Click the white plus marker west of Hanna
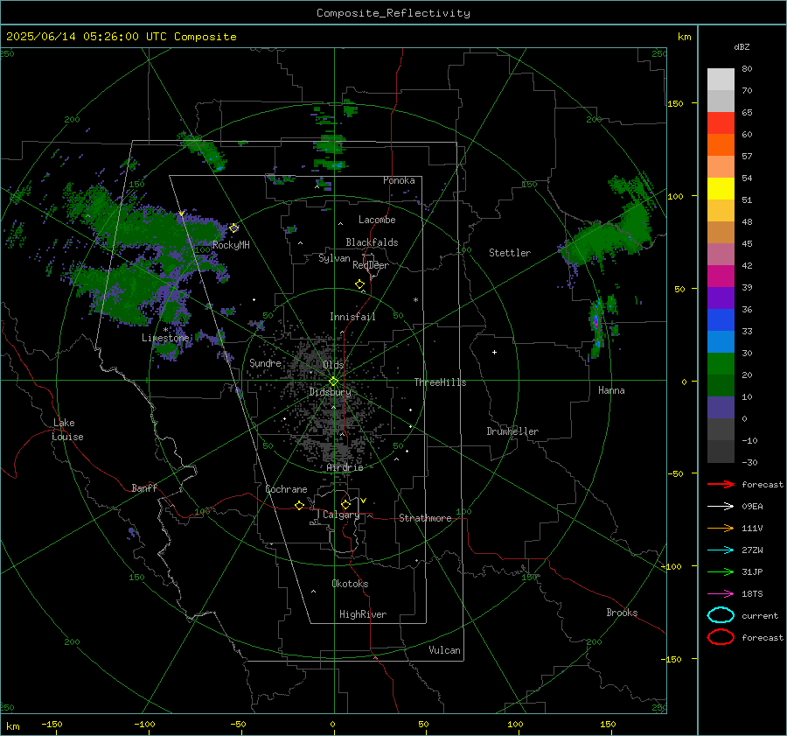This screenshot has width=787, height=736. click(x=494, y=352)
